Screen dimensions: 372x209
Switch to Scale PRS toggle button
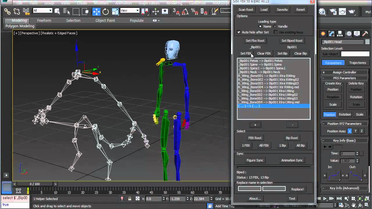[x=360, y=114]
